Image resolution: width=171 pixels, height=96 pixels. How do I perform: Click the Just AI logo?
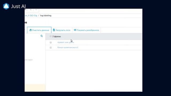pos(14,6)
